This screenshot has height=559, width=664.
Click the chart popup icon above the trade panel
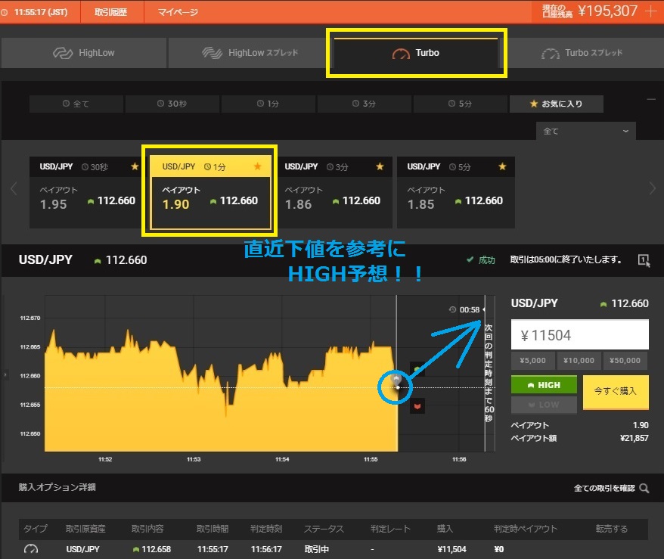(644, 259)
